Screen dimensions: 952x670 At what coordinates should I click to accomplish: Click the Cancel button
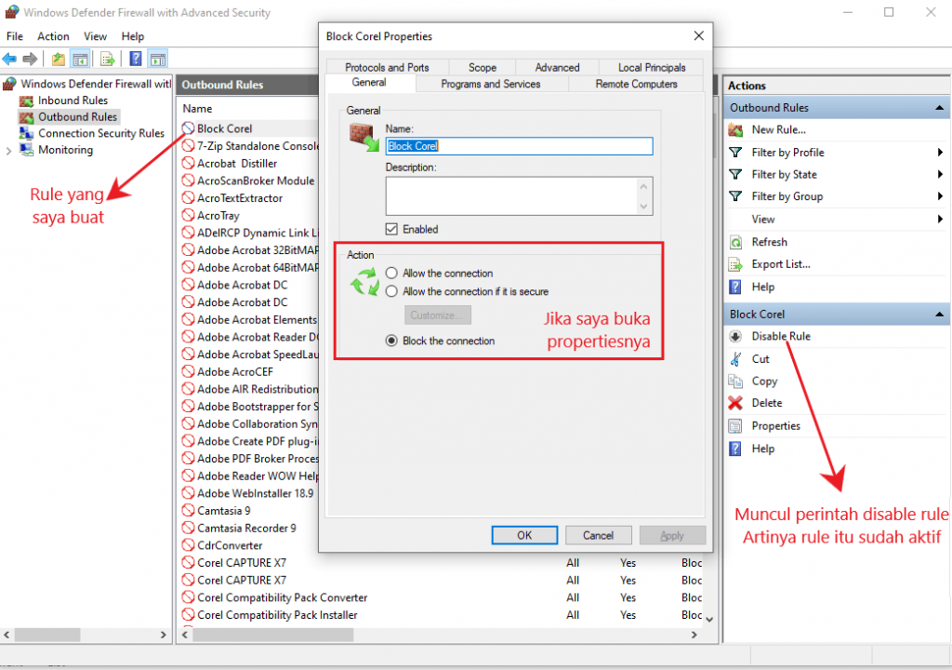tap(598, 536)
